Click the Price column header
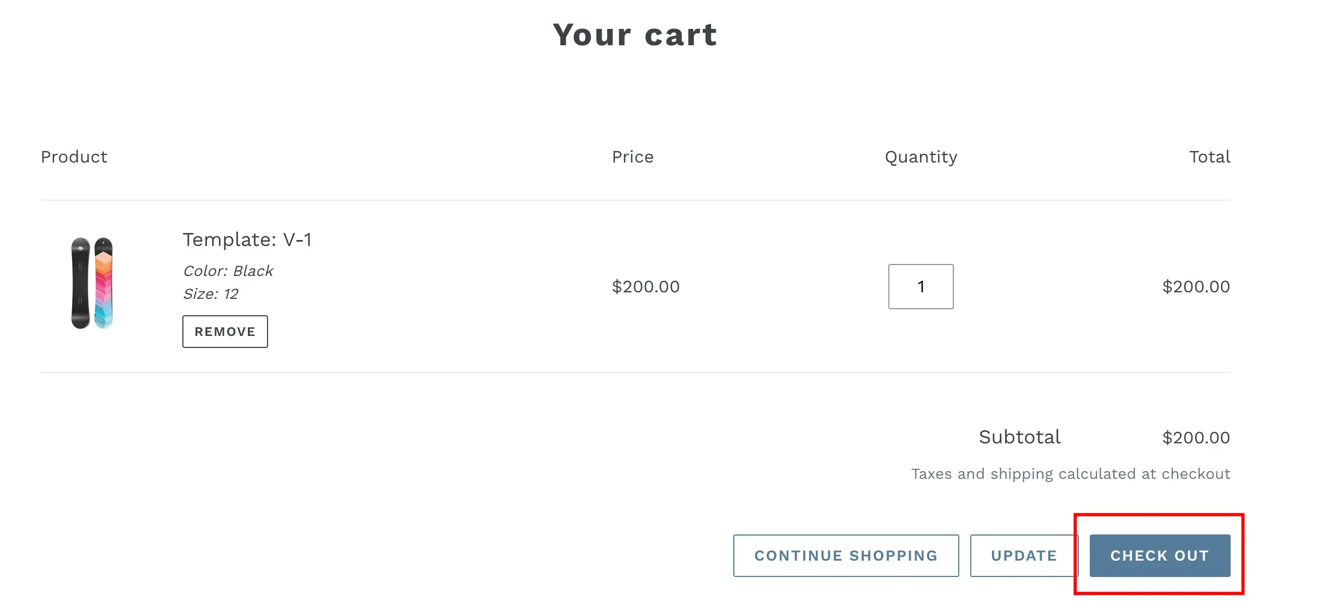1318x613 pixels. (x=633, y=157)
